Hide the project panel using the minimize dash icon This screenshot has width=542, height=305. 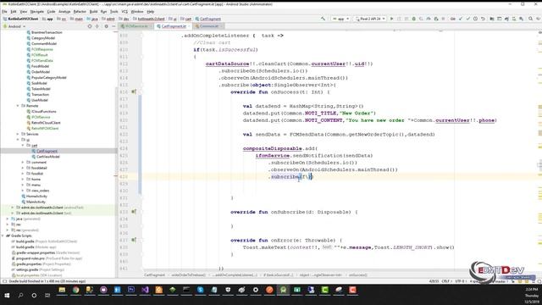click(113, 26)
